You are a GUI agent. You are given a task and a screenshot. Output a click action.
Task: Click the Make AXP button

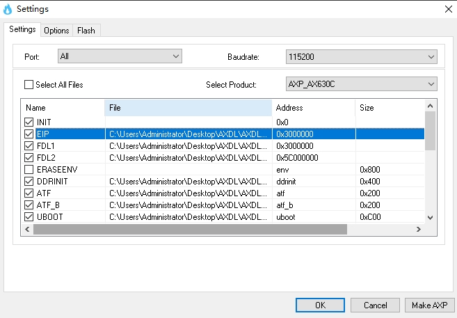coord(430,305)
